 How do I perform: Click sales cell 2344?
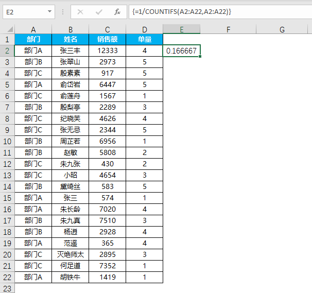108,130
